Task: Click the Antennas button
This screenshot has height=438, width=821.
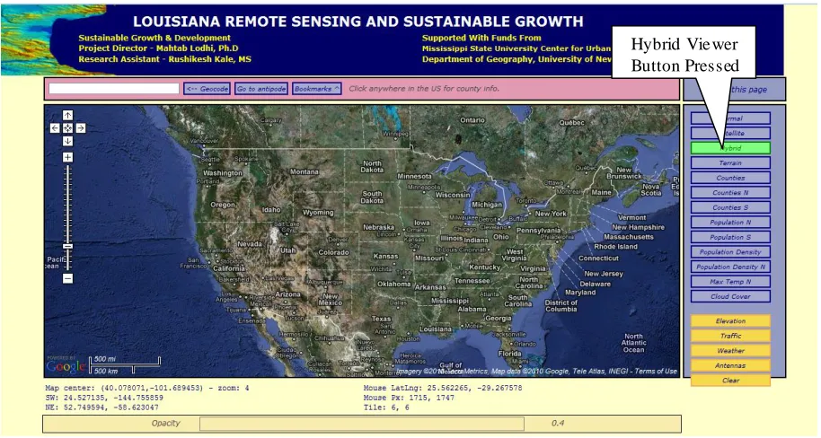Action: [x=730, y=366]
